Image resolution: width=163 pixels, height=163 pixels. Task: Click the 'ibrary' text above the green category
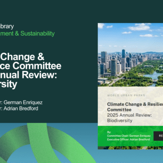coord(7,26)
